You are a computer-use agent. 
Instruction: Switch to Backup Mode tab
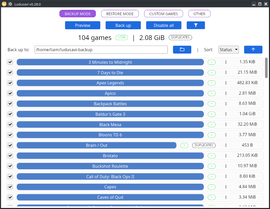tap(77, 14)
